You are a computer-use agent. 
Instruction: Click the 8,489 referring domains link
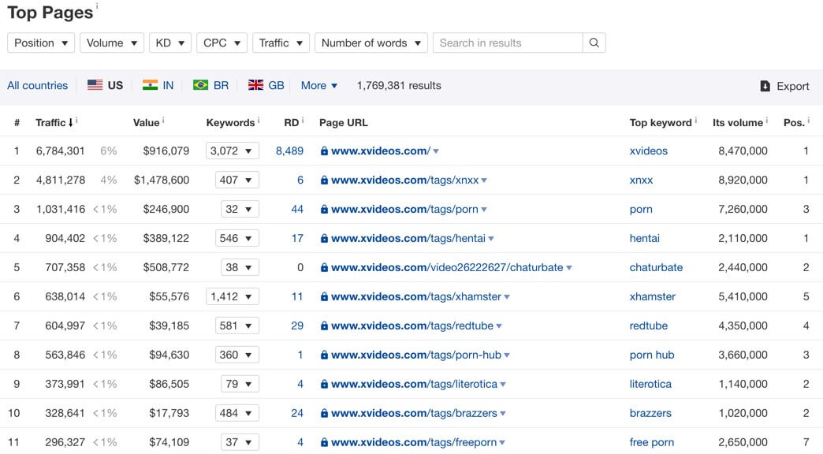click(290, 151)
